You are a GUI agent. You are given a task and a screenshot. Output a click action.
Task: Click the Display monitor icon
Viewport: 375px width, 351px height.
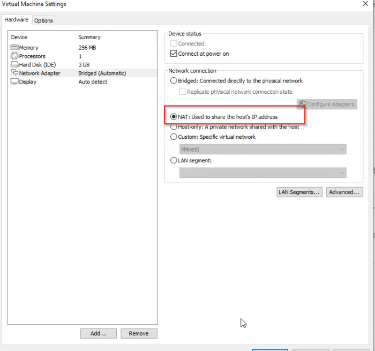tap(14, 82)
